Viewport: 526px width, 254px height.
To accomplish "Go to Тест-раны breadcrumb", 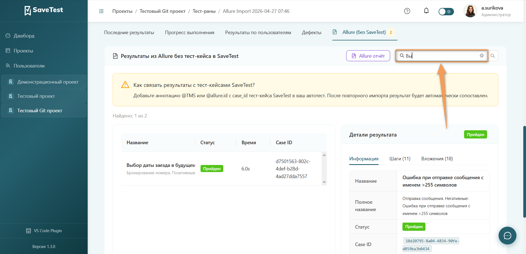I will (204, 11).
